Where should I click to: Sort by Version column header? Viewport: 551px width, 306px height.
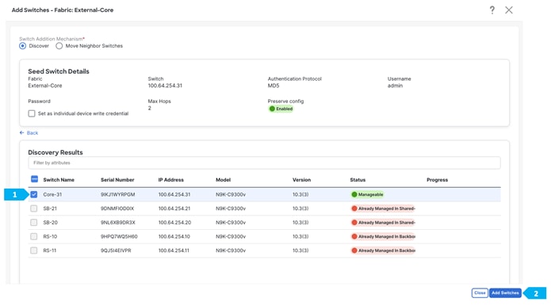(301, 179)
